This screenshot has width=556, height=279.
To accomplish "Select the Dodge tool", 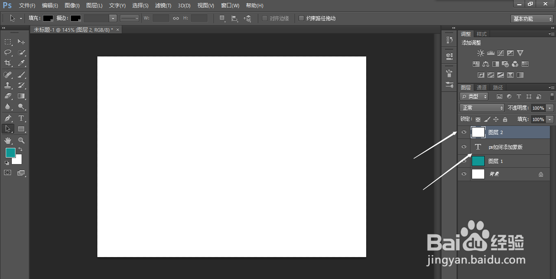I will click(x=21, y=107).
